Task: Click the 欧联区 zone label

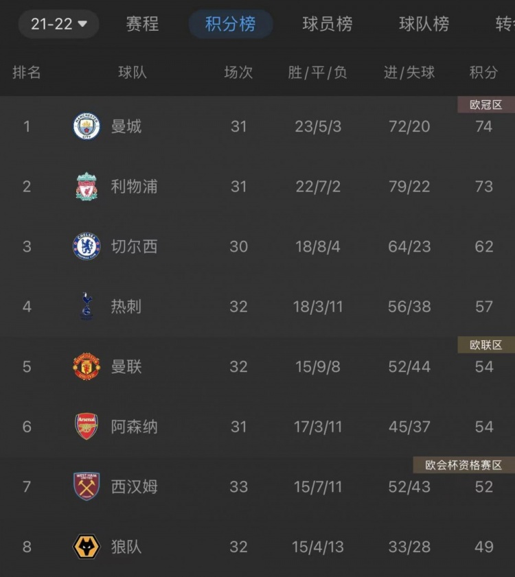Action: point(486,345)
